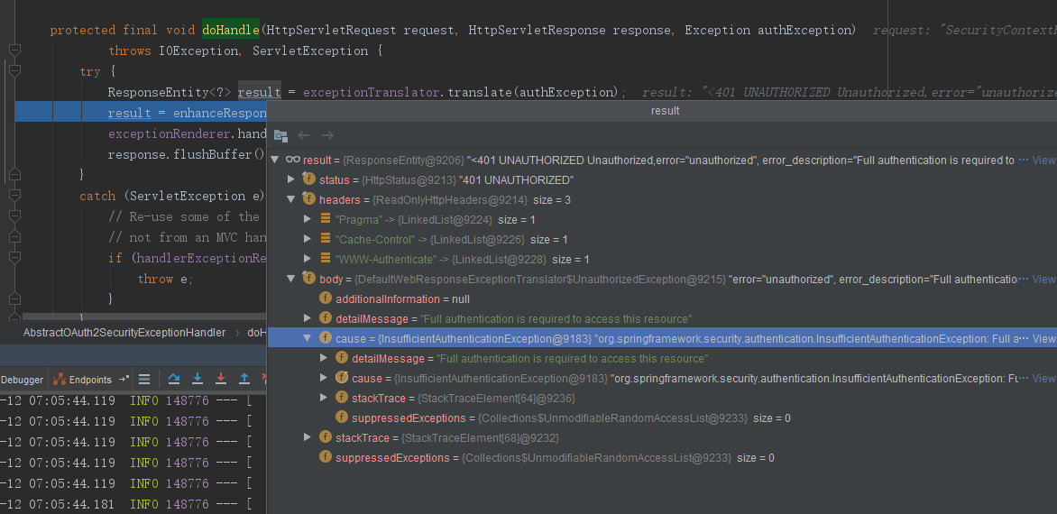This screenshot has height=514, width=1057.
Task: Collapse the root result node
Action: point(274,160)
